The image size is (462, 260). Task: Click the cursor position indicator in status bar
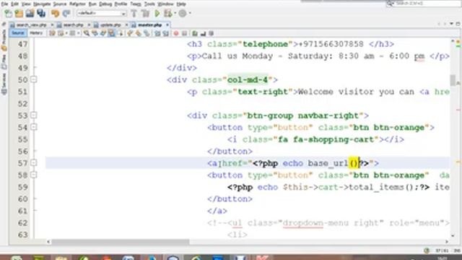pyautogui.click(x=442, y=251)
